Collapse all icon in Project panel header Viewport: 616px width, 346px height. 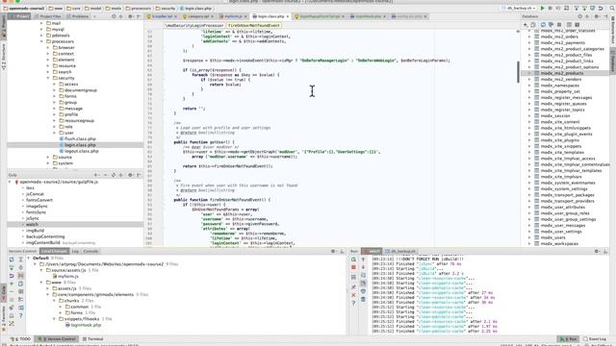121,16
